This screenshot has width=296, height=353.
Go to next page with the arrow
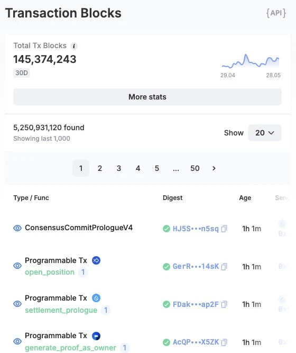[x=214, y=168]
